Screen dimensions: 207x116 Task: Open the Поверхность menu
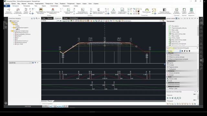49,4
